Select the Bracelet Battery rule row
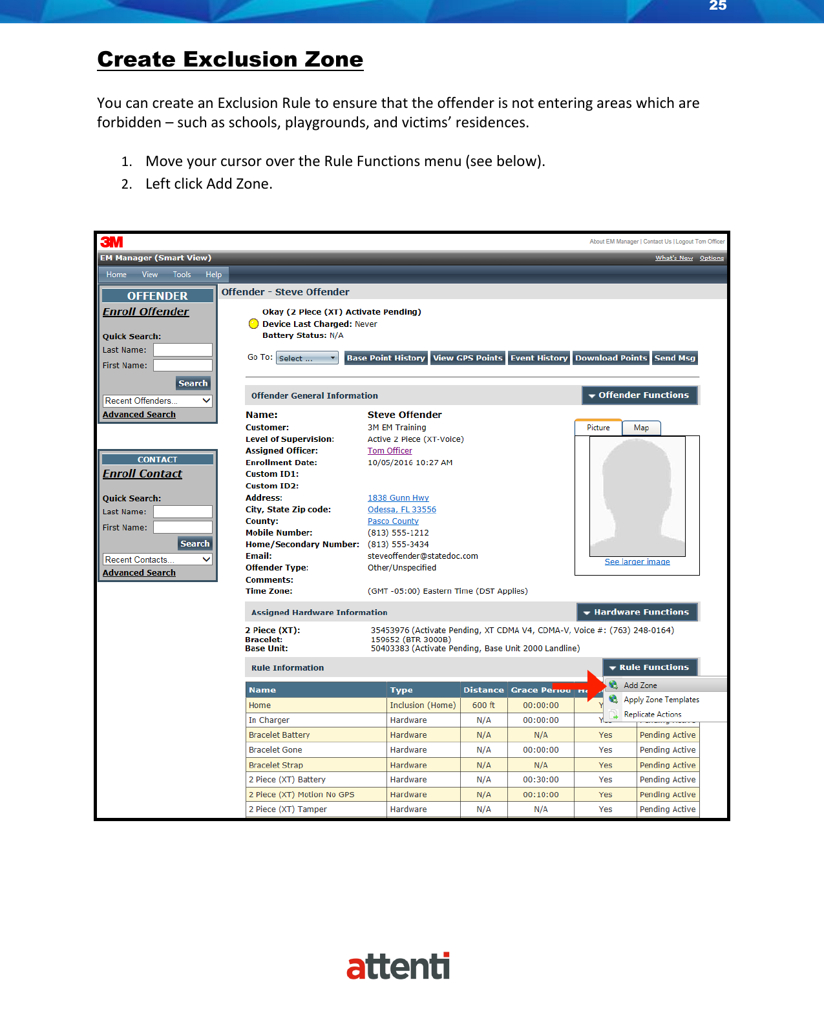 click(x=472, y=735)
